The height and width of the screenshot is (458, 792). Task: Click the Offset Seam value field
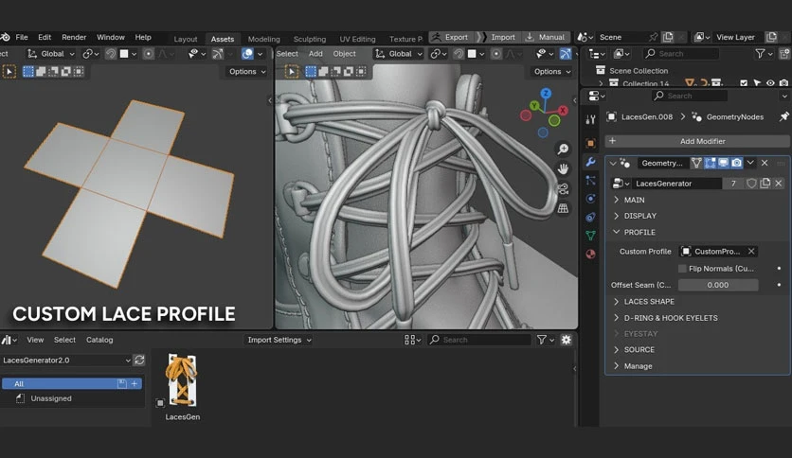coord(718,285)
